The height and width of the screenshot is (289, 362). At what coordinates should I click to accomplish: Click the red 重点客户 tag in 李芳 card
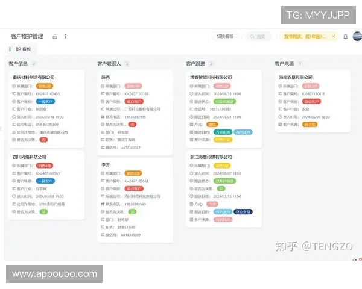pyautogui.click(x=134, y=188)
